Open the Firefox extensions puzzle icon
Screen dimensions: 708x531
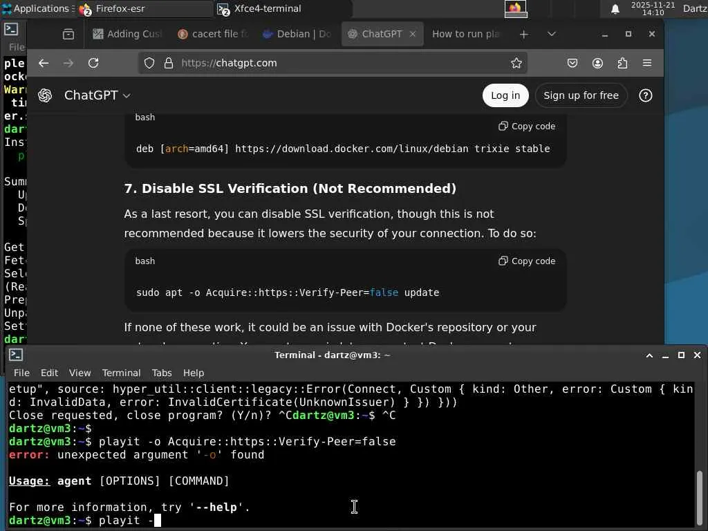tap(622, 63)
